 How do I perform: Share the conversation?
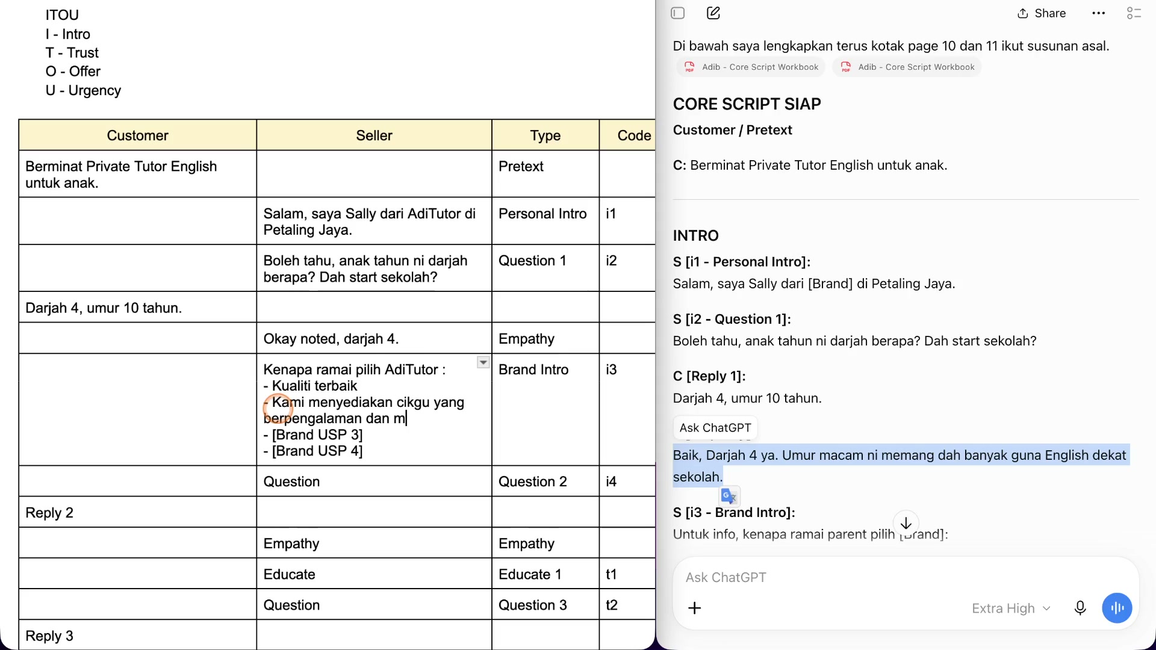tap(1042, 13)
